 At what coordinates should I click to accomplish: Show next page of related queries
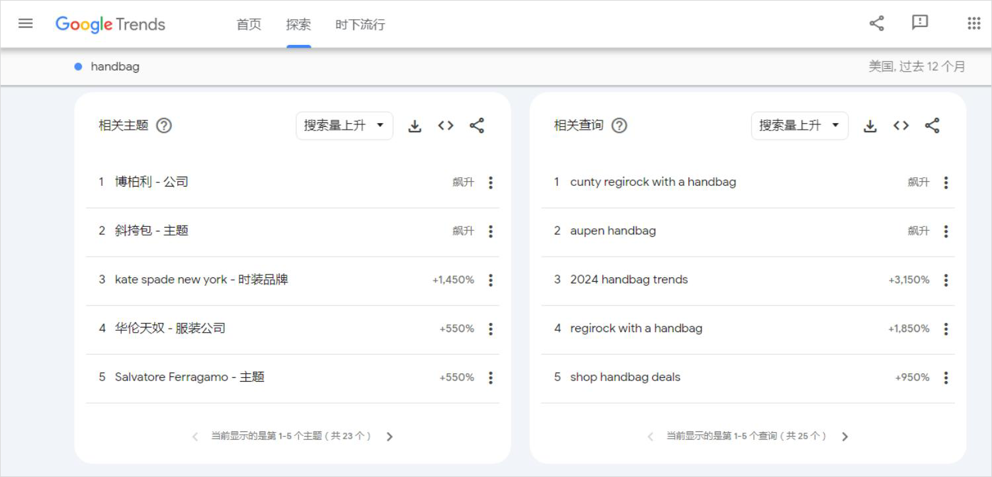tap(845, 437)
